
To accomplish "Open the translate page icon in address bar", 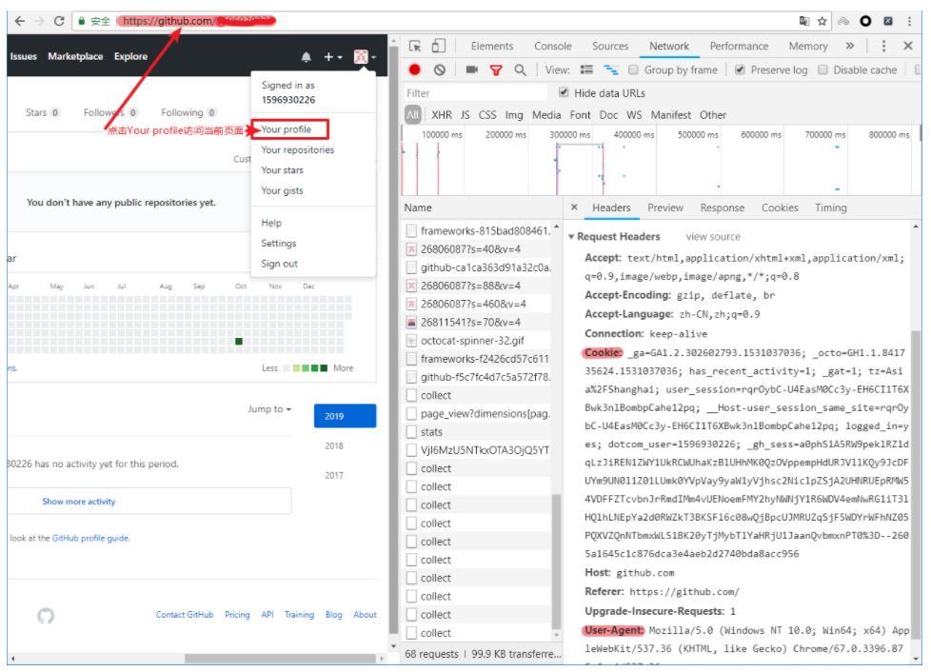I will pyautogui.click(x=804, y=21).
